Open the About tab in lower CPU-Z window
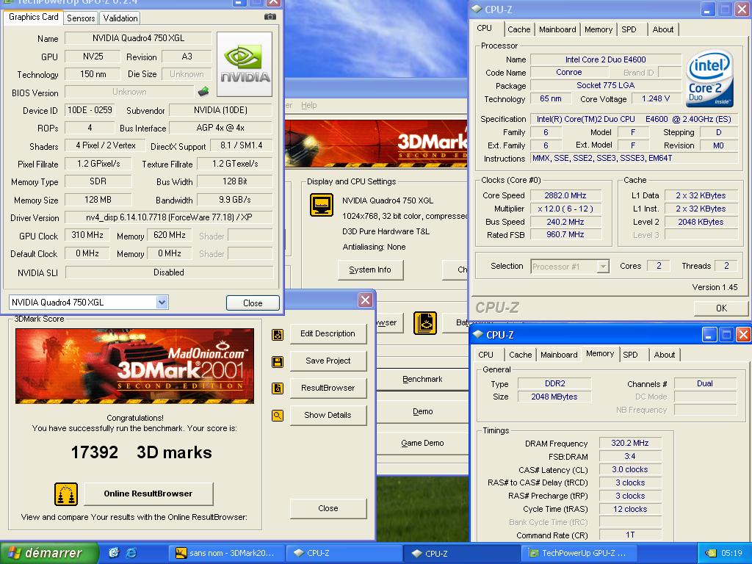752x564 pixels. pyautogui.click(x=664, y=355)
